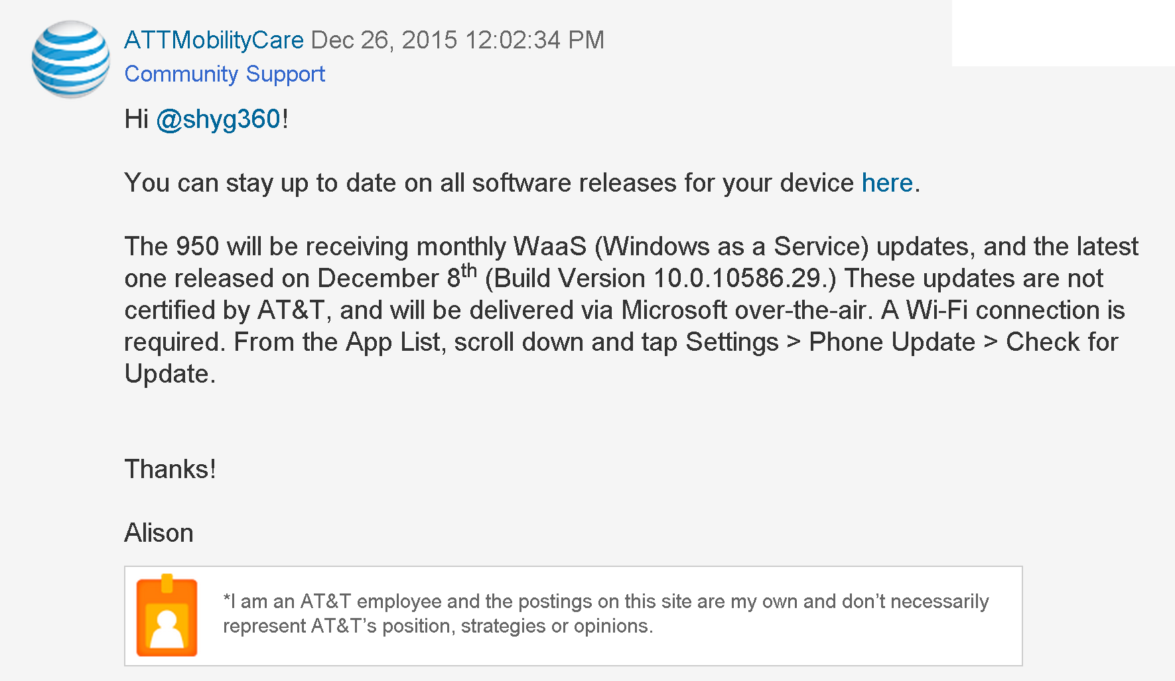Click the superscript "th" after December 8
The height and width of the screenshot is (681, 1175).
click(x=469, y=271)
